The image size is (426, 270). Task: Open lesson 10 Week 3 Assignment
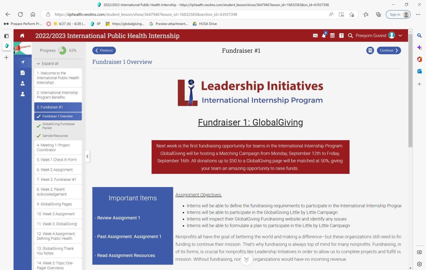pyautogui.click(x=58, y=214)
